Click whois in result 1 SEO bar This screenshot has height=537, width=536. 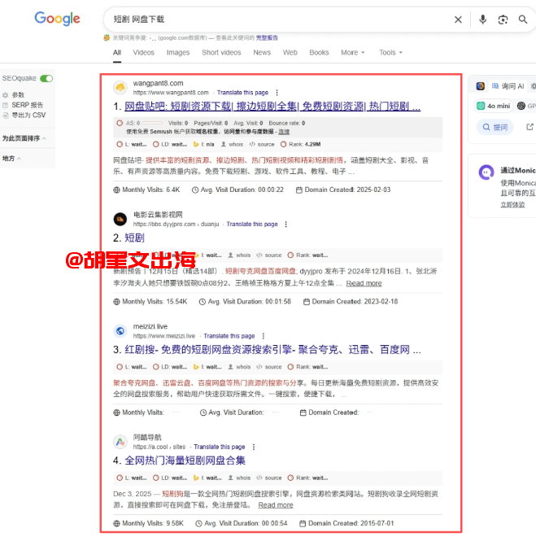[x=233, y=144]
